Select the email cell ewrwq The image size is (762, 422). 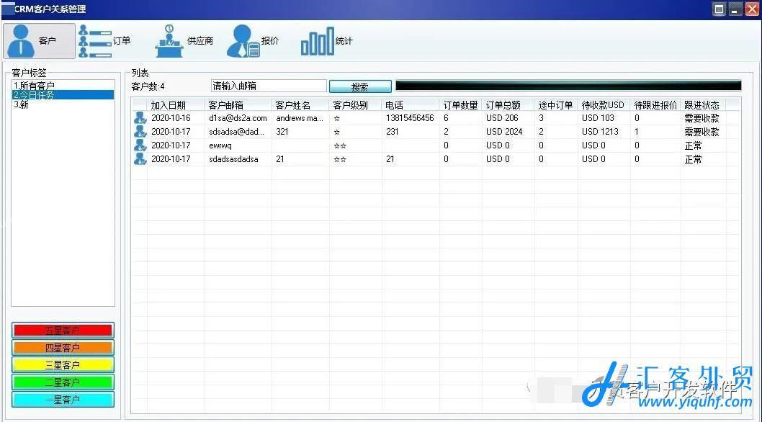tap(220, 145)
